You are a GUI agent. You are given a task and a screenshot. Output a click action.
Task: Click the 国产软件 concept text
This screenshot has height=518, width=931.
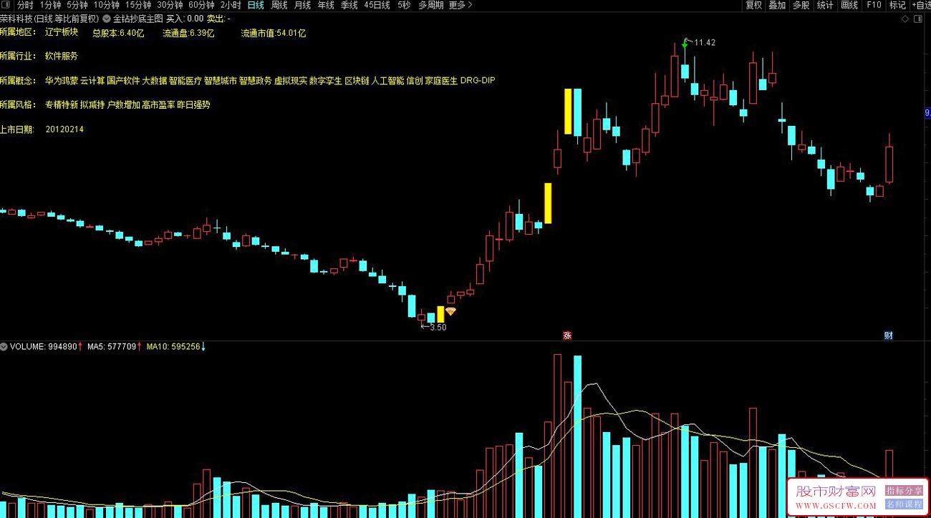click(123, 81)
